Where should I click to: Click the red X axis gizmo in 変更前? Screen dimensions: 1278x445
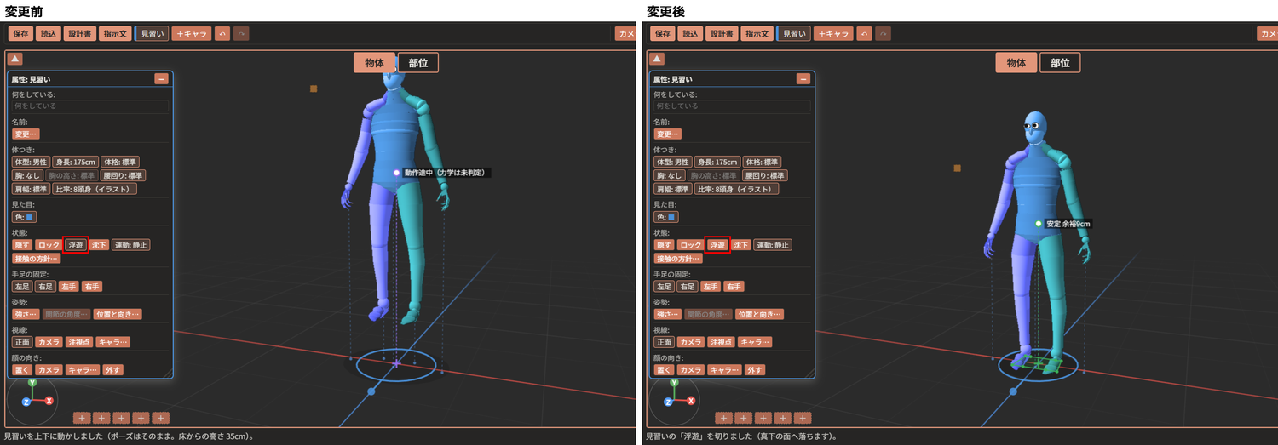(x=49, y=401)
